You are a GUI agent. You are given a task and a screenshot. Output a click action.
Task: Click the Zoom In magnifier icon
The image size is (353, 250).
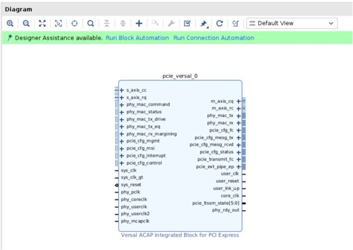tap(10, 23)
